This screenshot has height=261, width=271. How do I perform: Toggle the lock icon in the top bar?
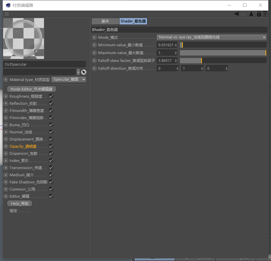pyautogui.click(x=259, y=14)
